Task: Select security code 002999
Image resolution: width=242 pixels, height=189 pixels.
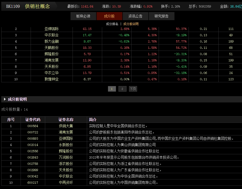Action: point(33,170)
